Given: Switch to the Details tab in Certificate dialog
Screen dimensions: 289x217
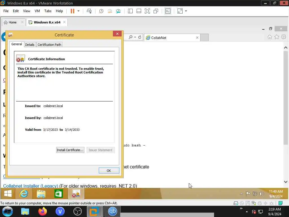Looking at the screenshot, I should (30, 45).
